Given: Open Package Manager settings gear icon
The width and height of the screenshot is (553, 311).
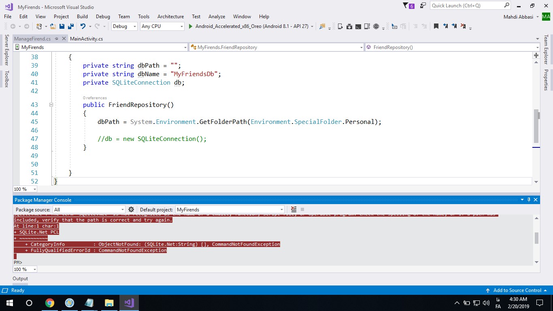Looking at the screenshot, I should (131, 209).
